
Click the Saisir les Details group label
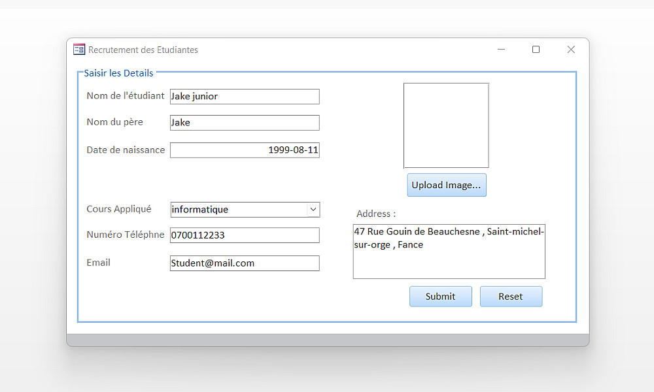(118, 73)
